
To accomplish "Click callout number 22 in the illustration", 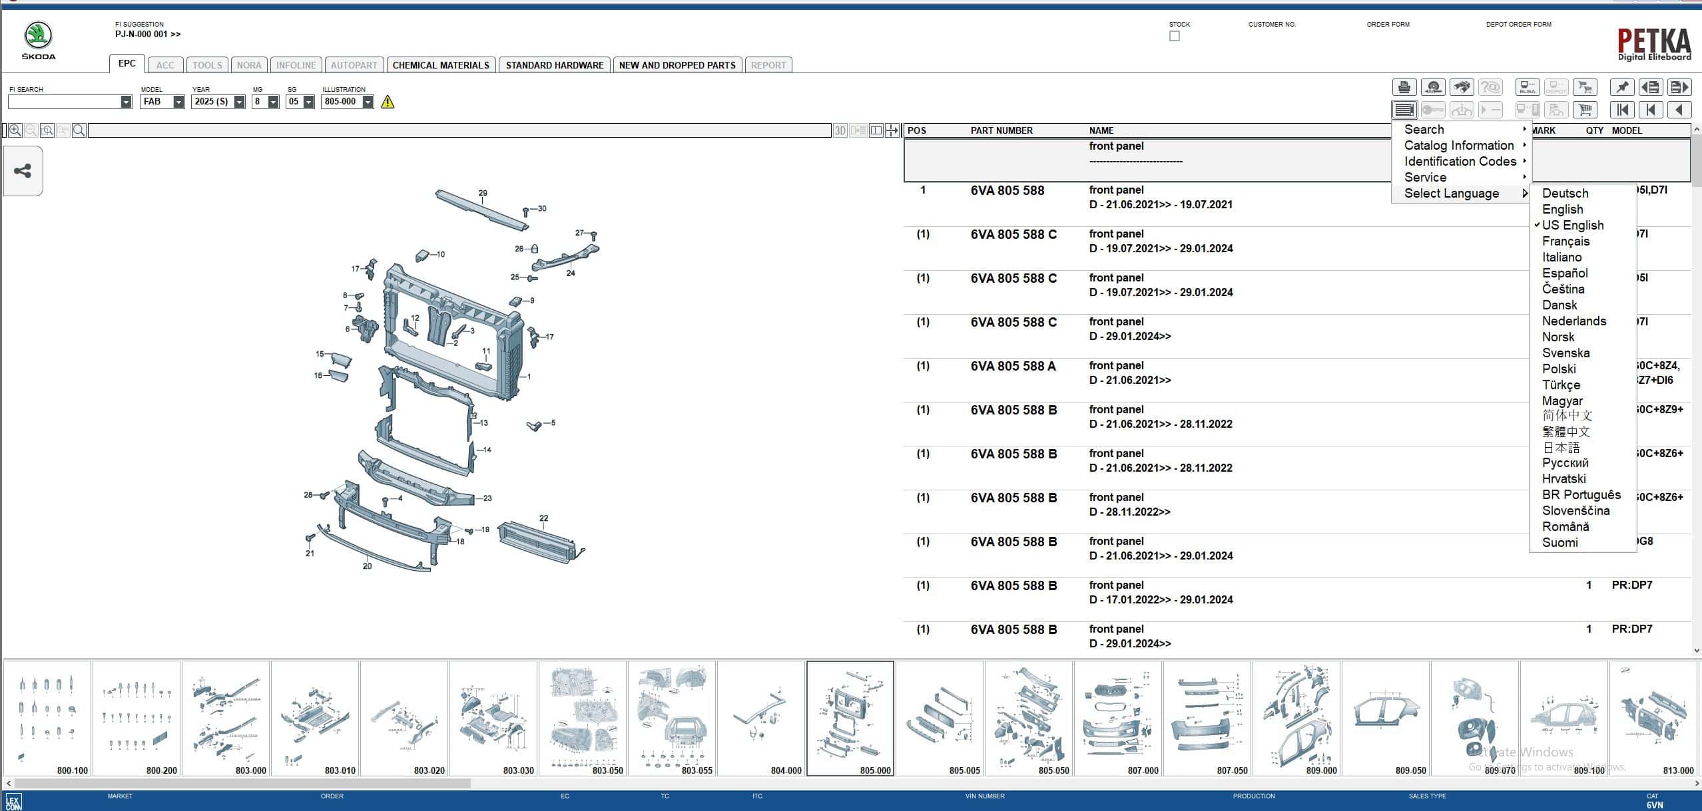I will point(544,518).
